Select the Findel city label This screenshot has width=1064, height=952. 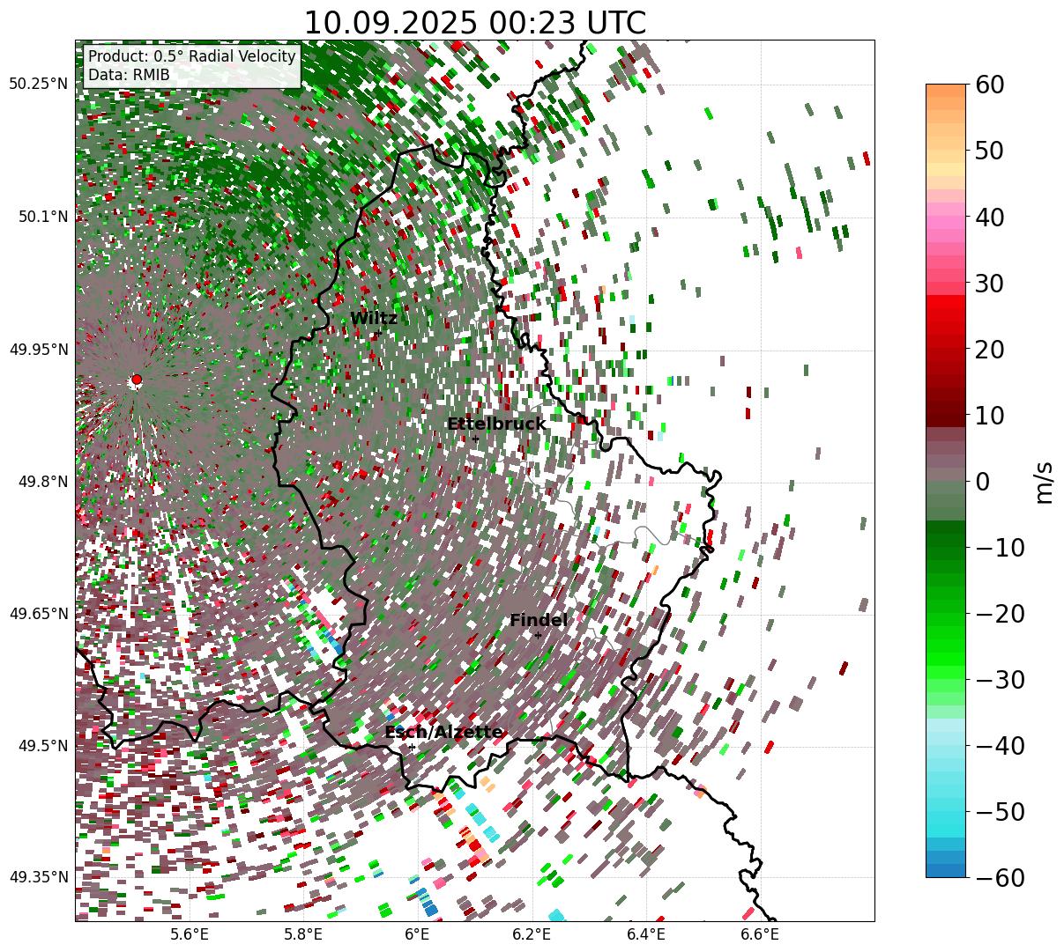[x=539, y=621]
